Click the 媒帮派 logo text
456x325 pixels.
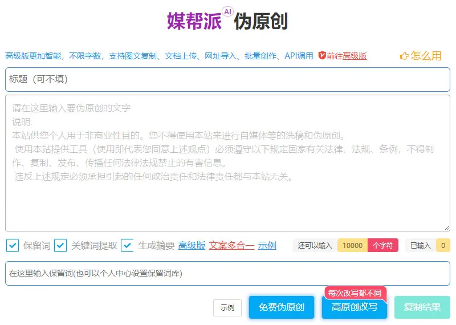[194, 21]
